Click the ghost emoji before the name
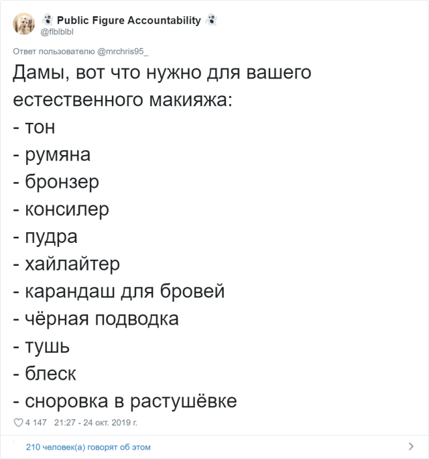429x459 pixels. pyautogui.click(x=47, y=20)
